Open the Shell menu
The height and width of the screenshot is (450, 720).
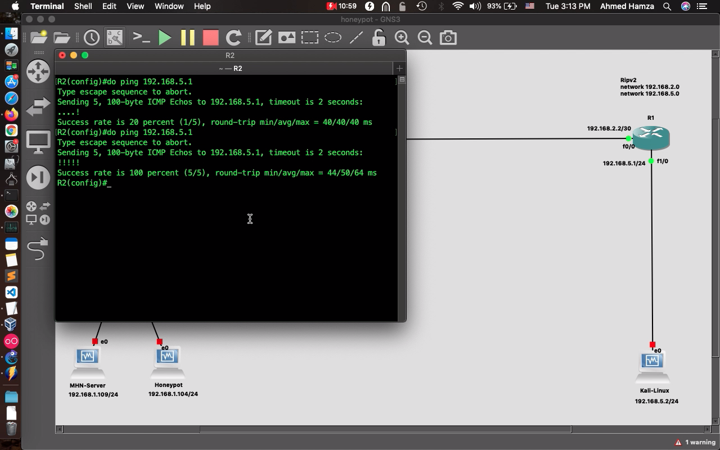tap(83, 6)
